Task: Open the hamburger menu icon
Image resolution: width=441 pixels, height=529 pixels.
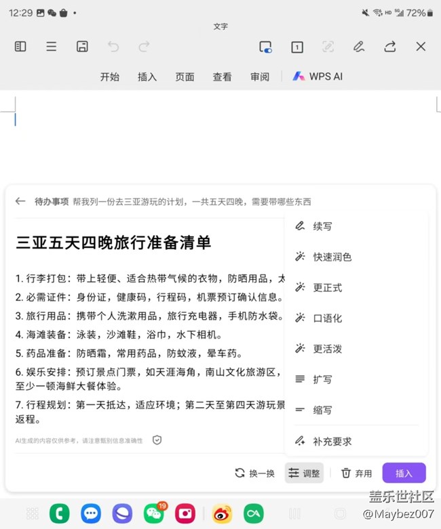Action: (52, 46)
